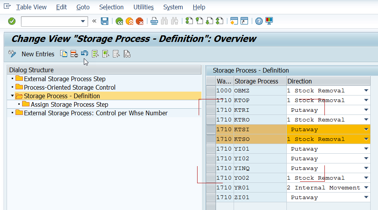Click the Undo Change icon
Screen dimensions: 378x210
(85, 53)
